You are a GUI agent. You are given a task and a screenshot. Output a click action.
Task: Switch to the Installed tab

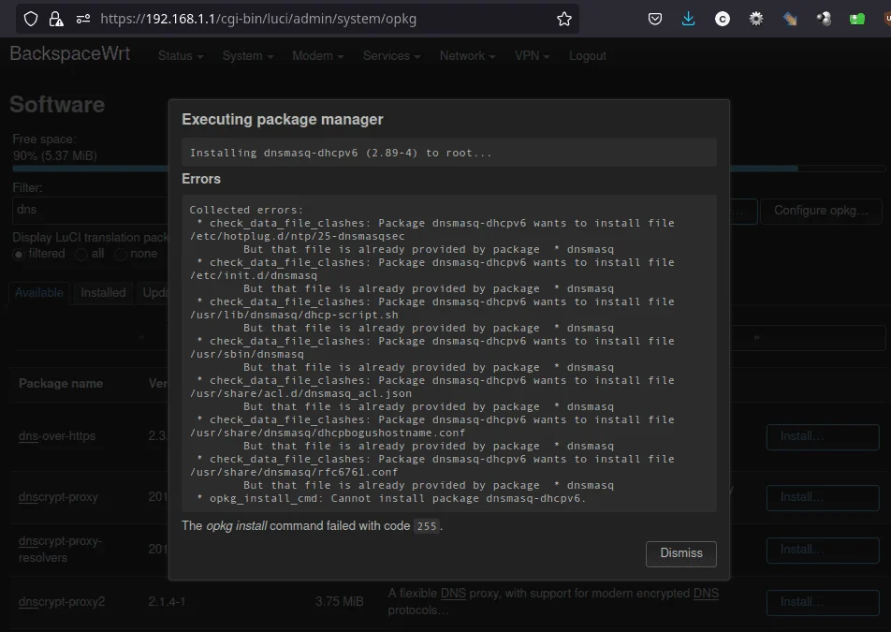click(x=103, y=293)
